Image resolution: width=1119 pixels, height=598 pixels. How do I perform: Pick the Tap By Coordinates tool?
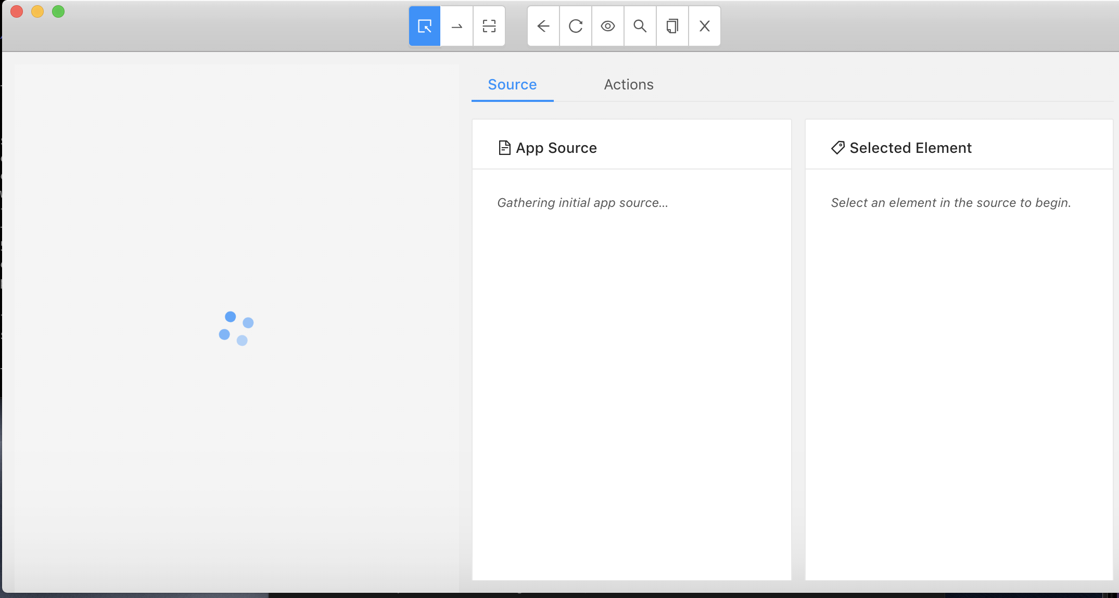click(x=489, y=26)
